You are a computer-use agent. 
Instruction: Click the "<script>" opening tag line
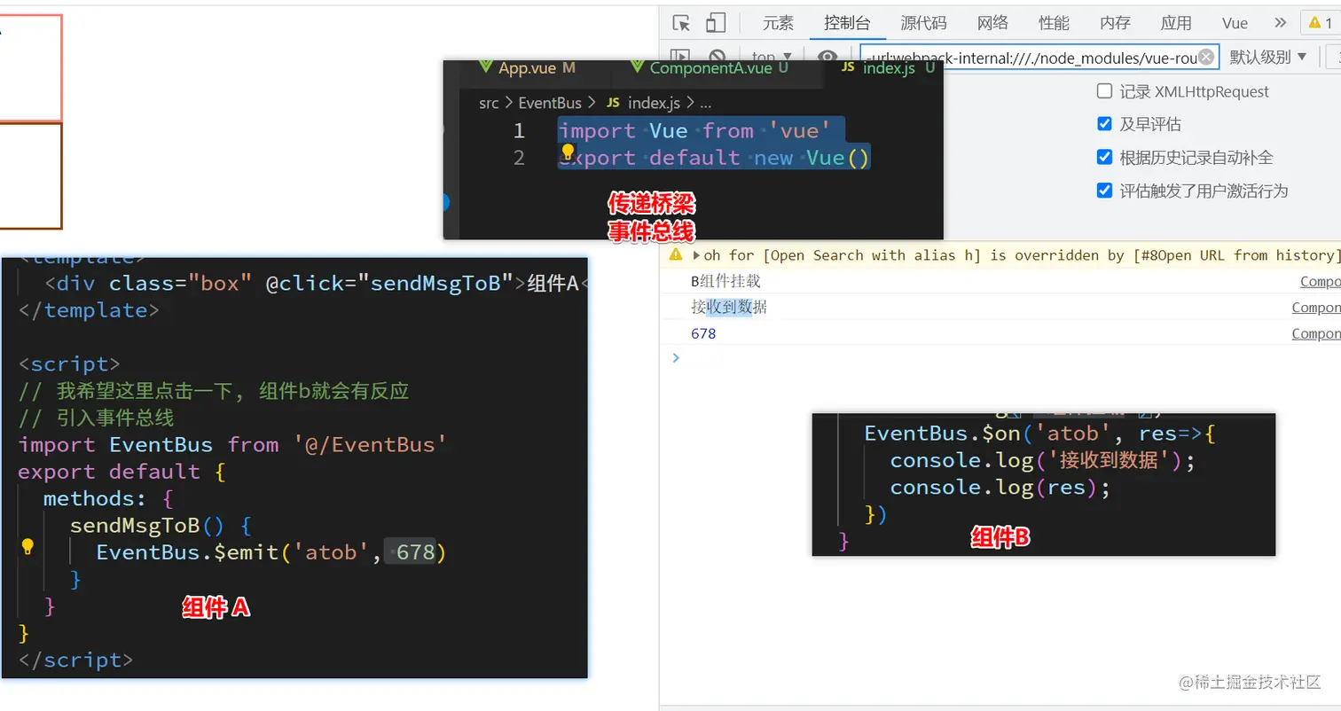(68, 364)
